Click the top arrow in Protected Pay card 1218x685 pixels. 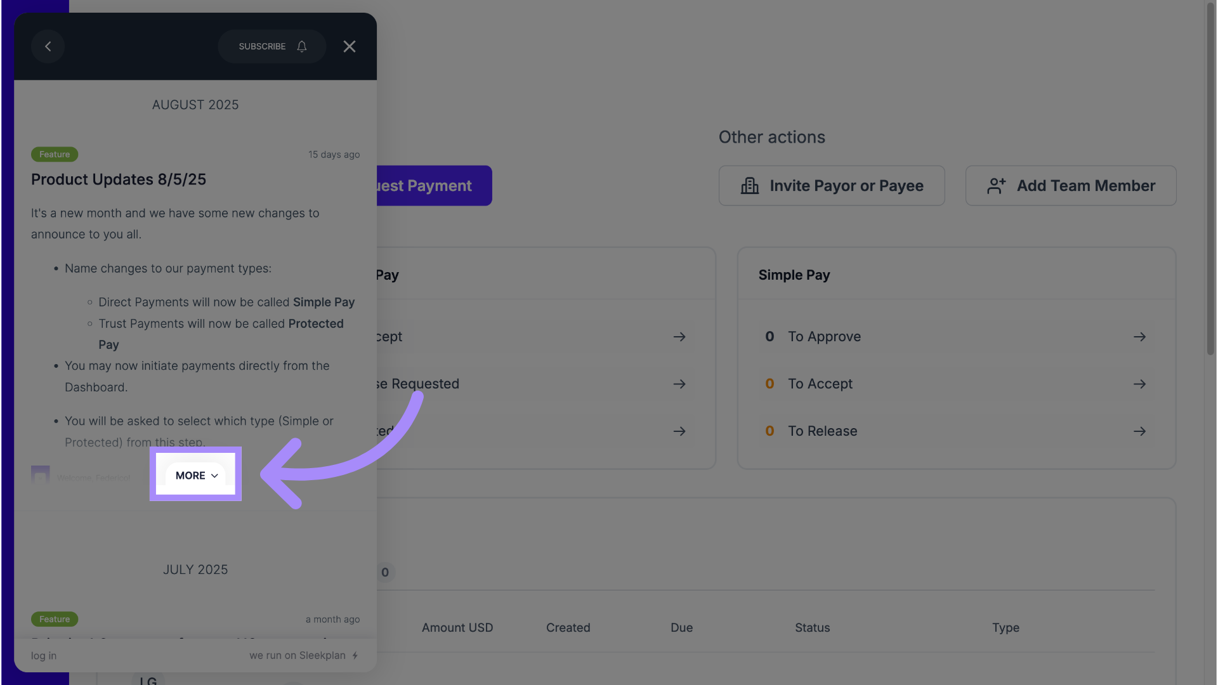pyautogui.click(x=679, y=337)
